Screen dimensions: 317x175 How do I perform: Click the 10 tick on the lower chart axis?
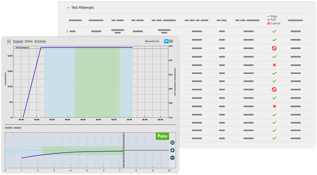169,171
